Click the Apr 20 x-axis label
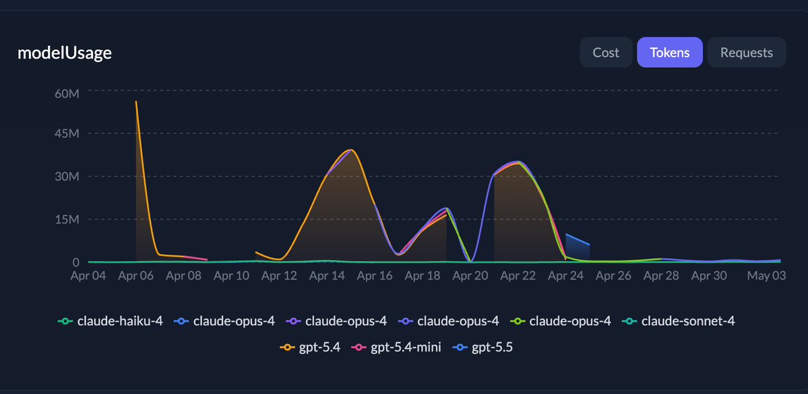 [470, 276]
